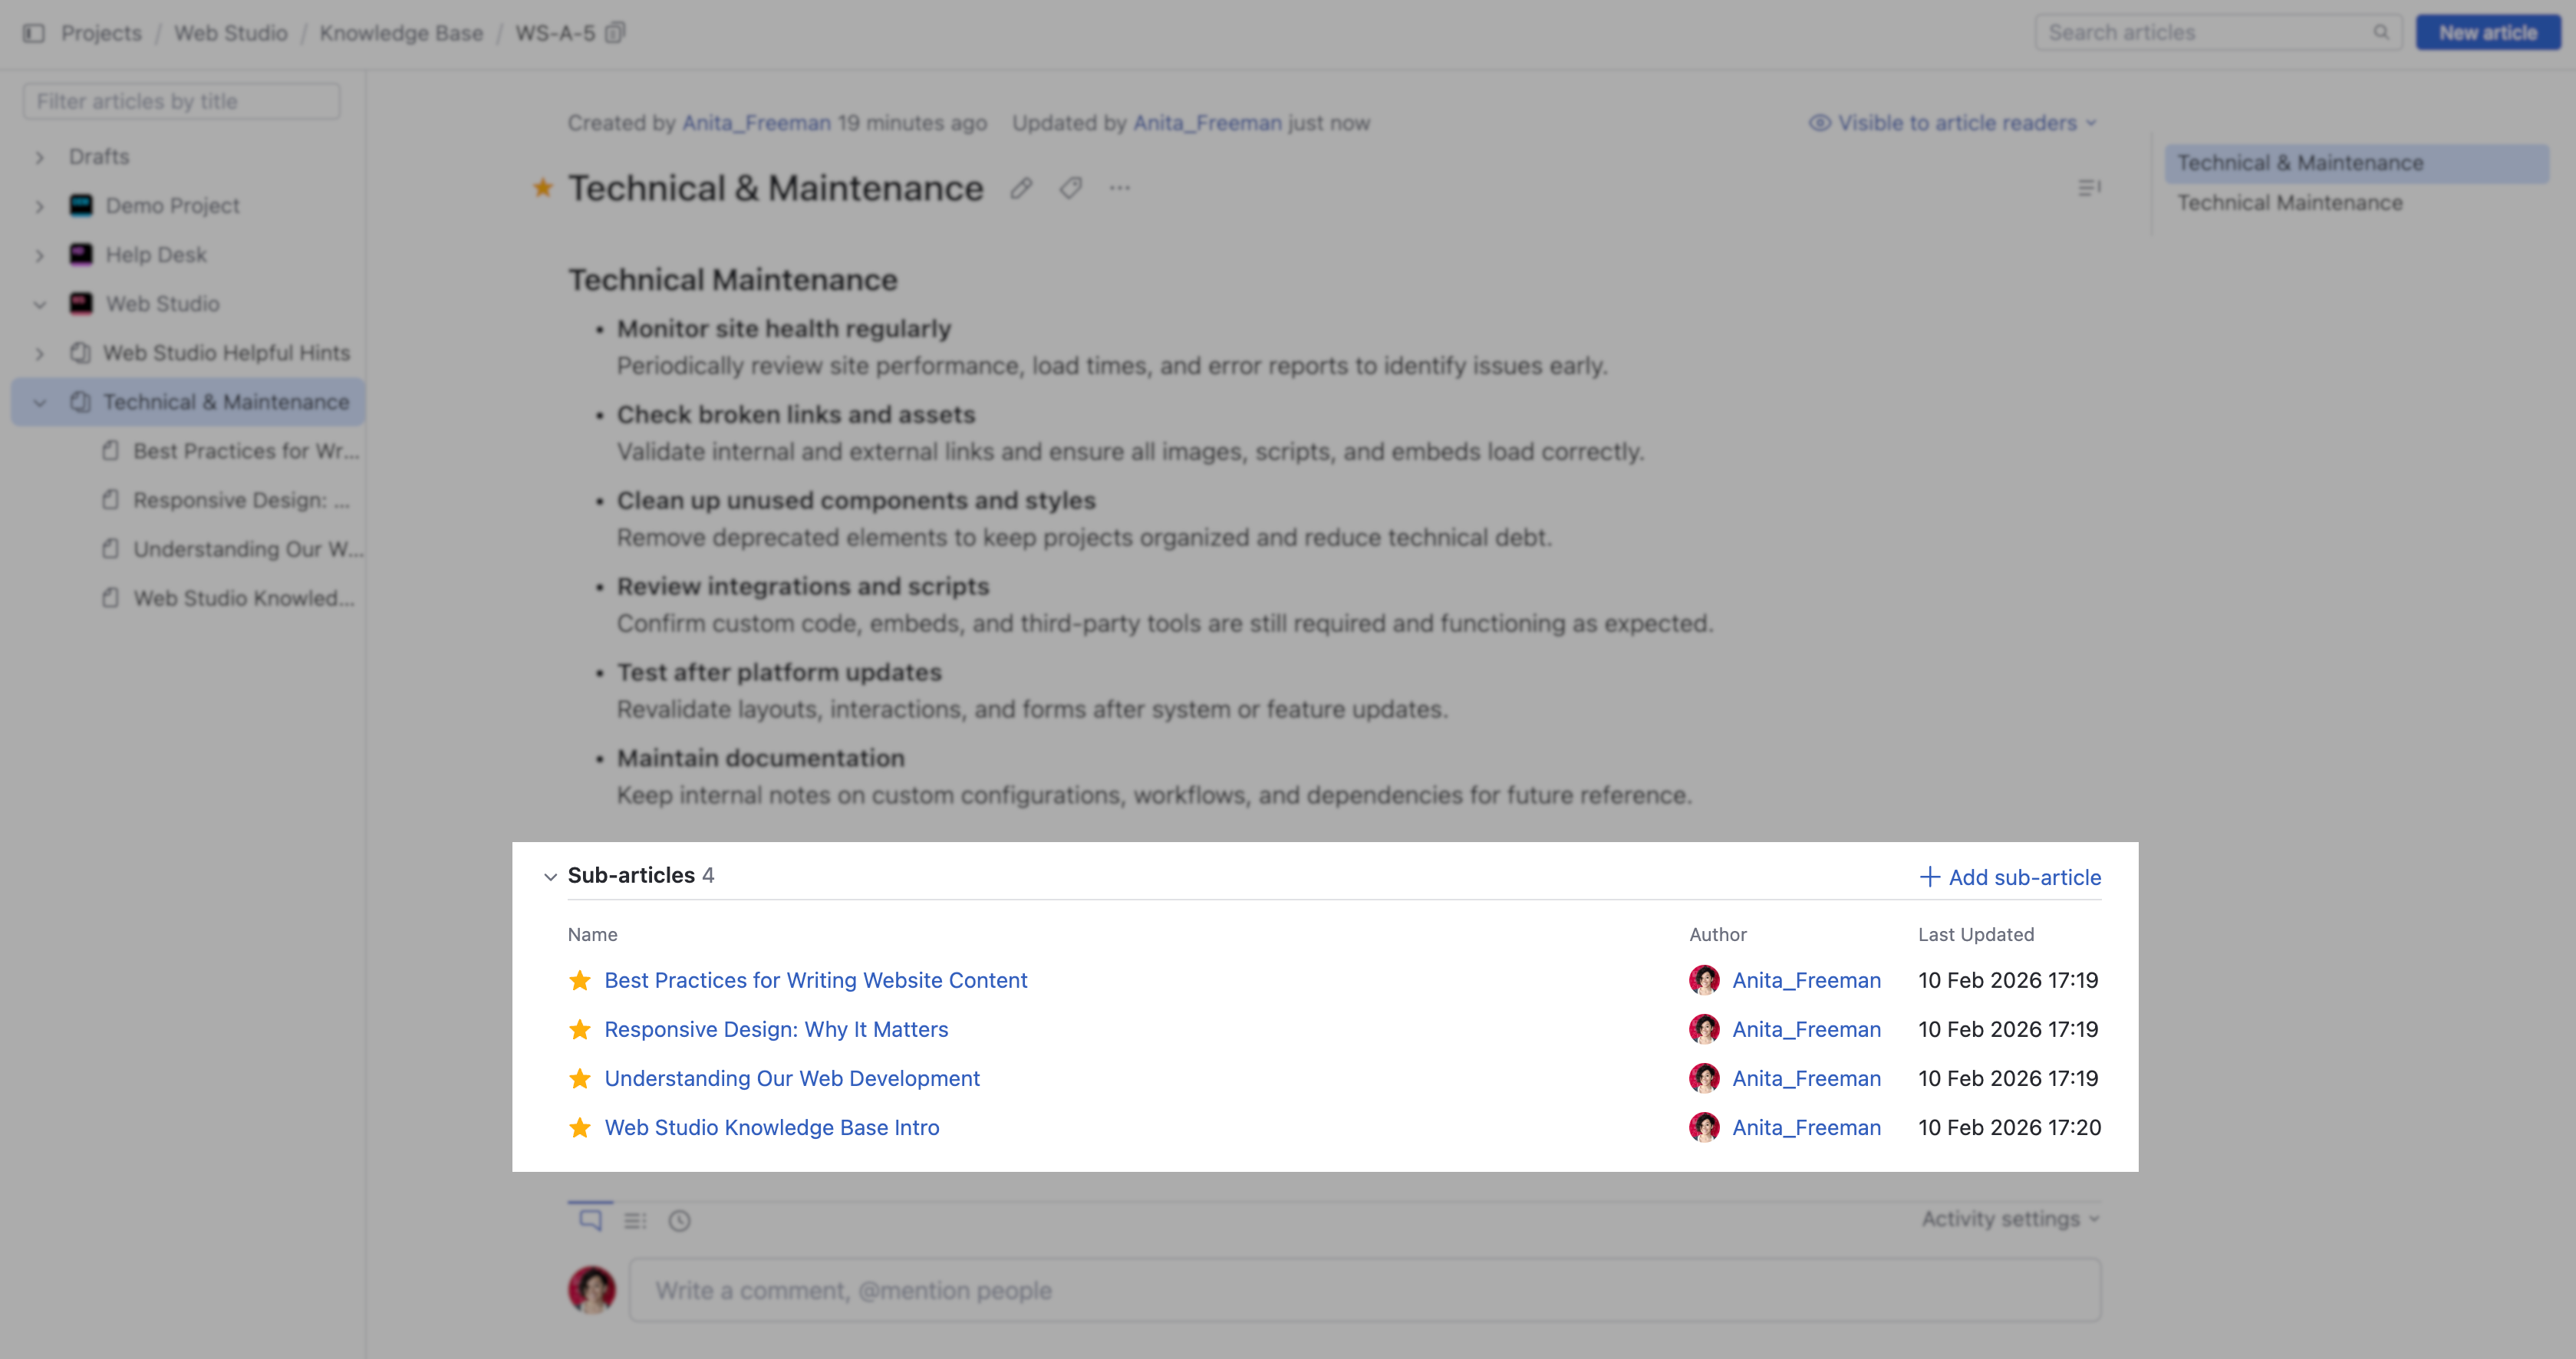Collapse the Sub-articles section chevron
Image resolution: width=2576 pixels, height=1359 pixels.
(x=550, y=876)
